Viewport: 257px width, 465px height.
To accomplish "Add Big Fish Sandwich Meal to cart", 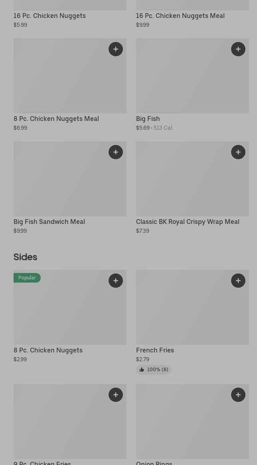I will [116, 152].
